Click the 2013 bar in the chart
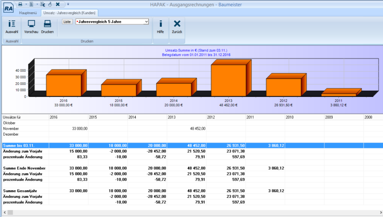The height and width of the screenshot is (217, 383). (229, 80)
